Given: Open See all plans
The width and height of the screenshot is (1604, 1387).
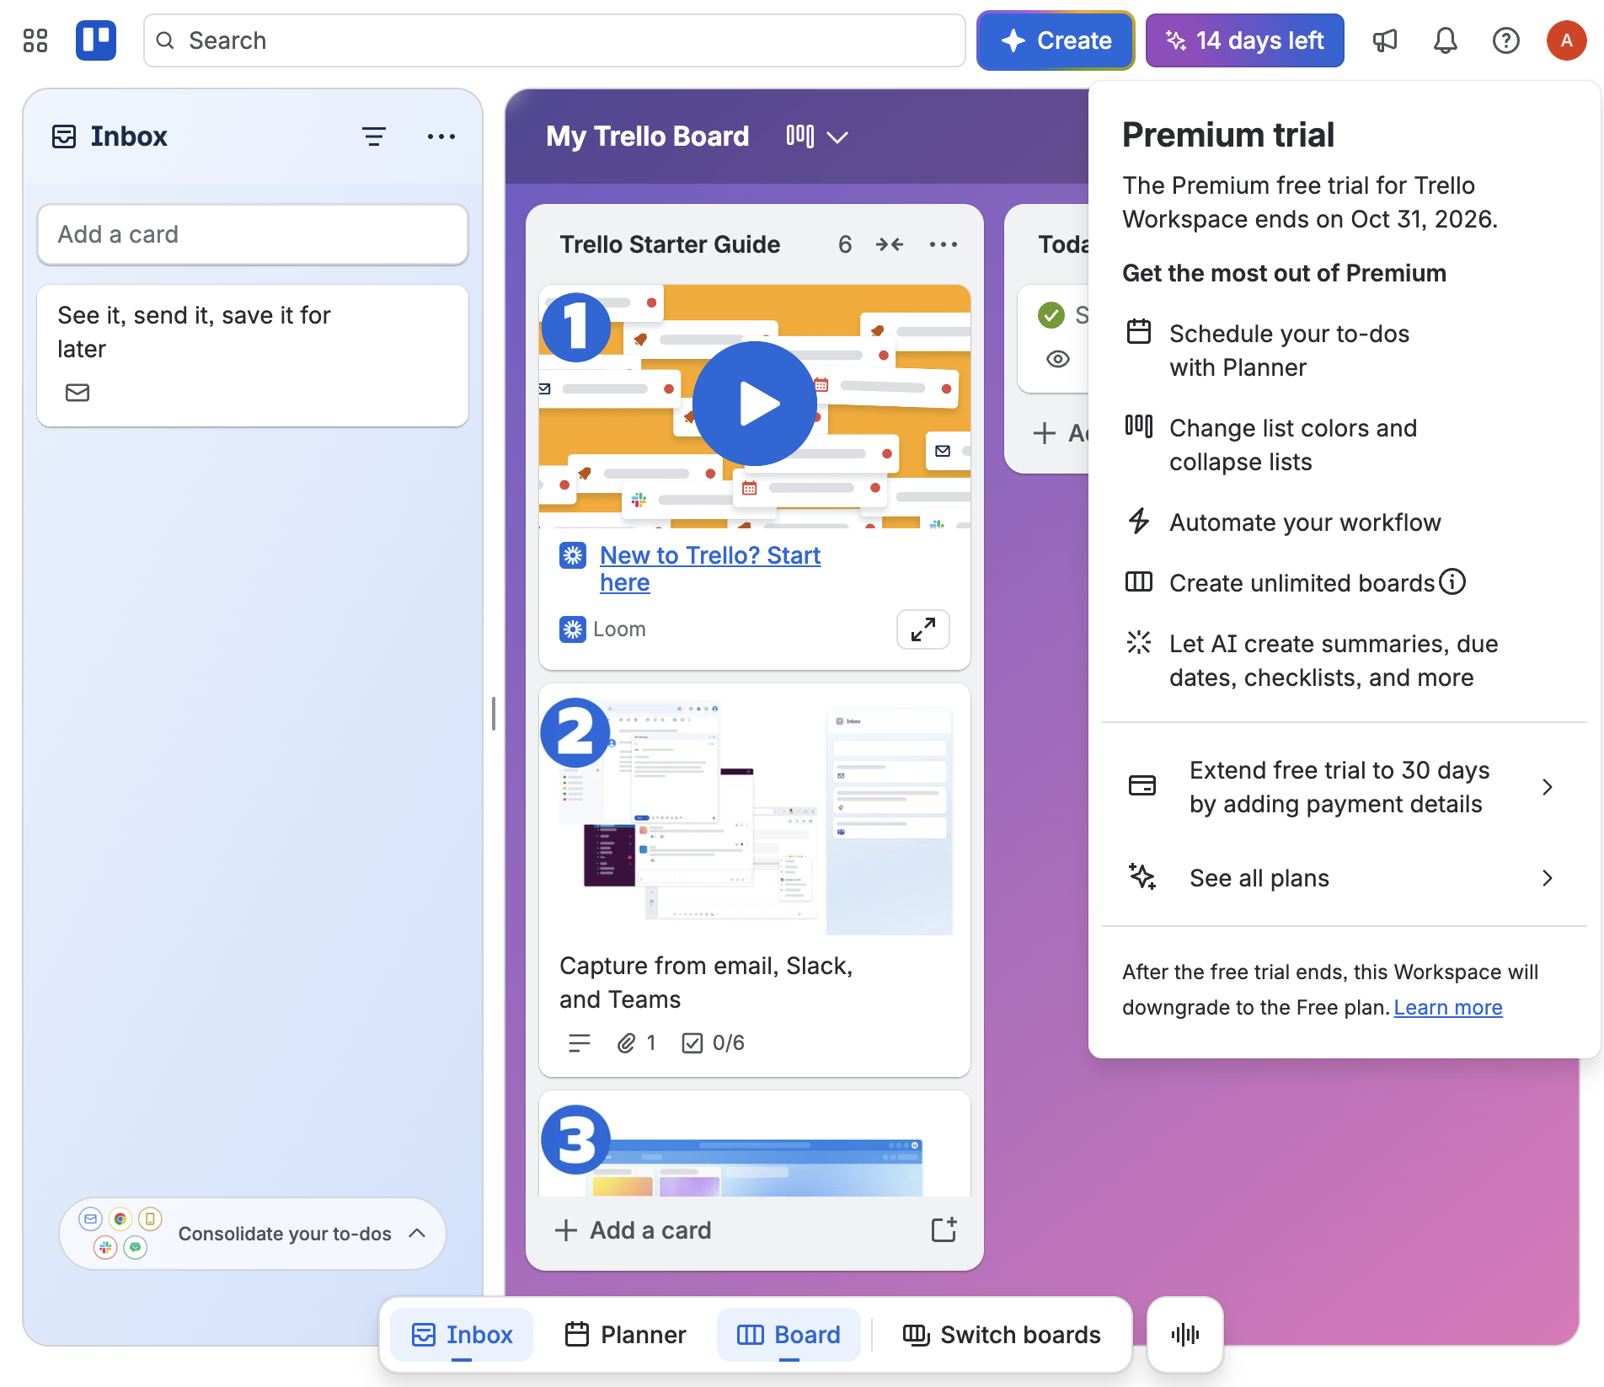Looking at the screenshot, I should click(x=1345, y=878).
